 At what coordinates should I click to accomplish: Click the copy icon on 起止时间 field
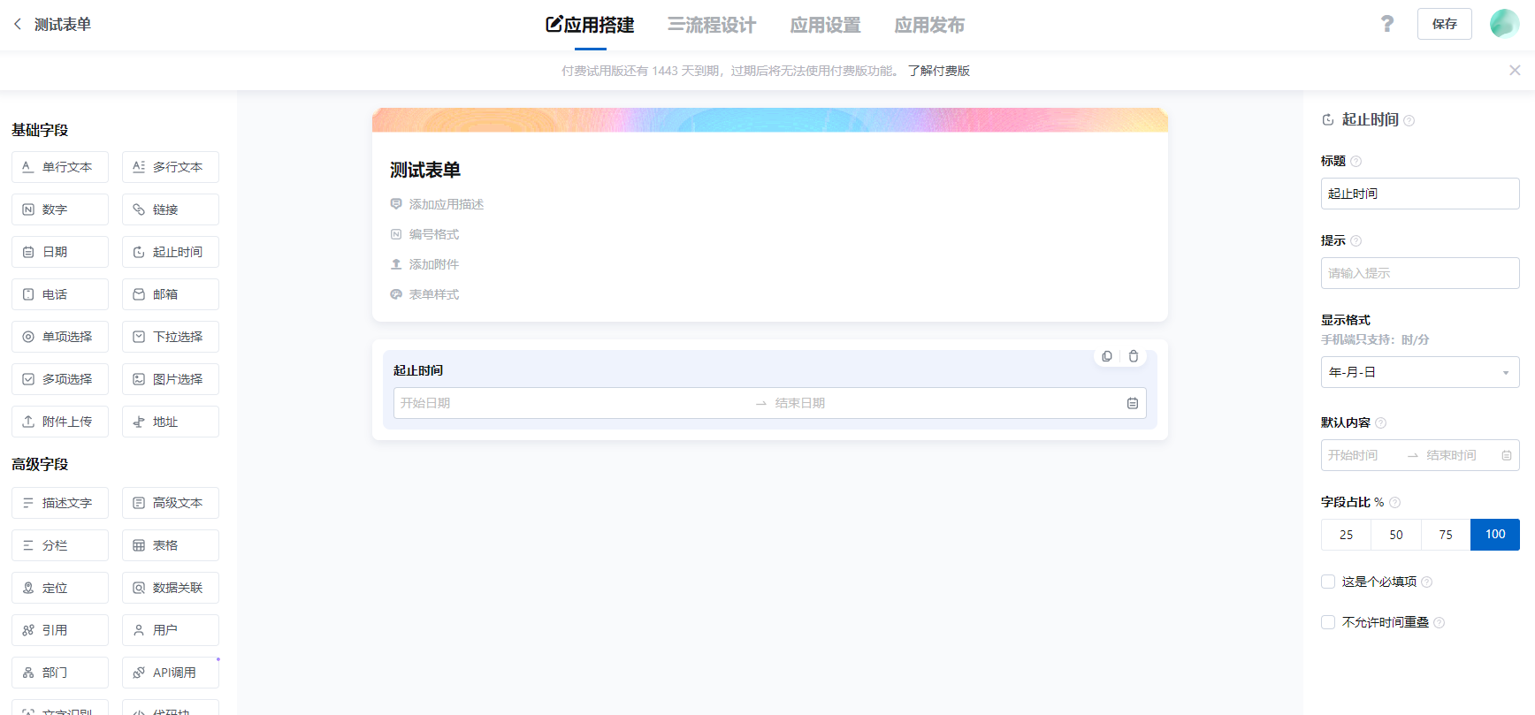1107,356
